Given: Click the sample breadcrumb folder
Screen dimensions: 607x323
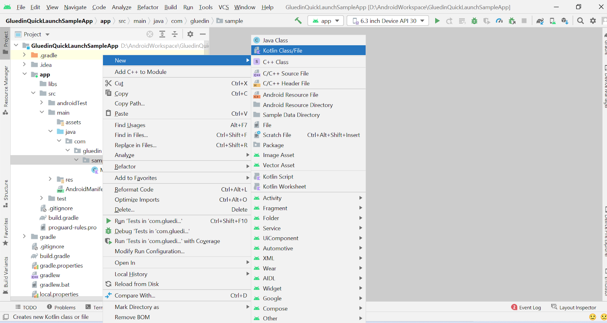Looking at the screenshot, I should tap(230, 21).
